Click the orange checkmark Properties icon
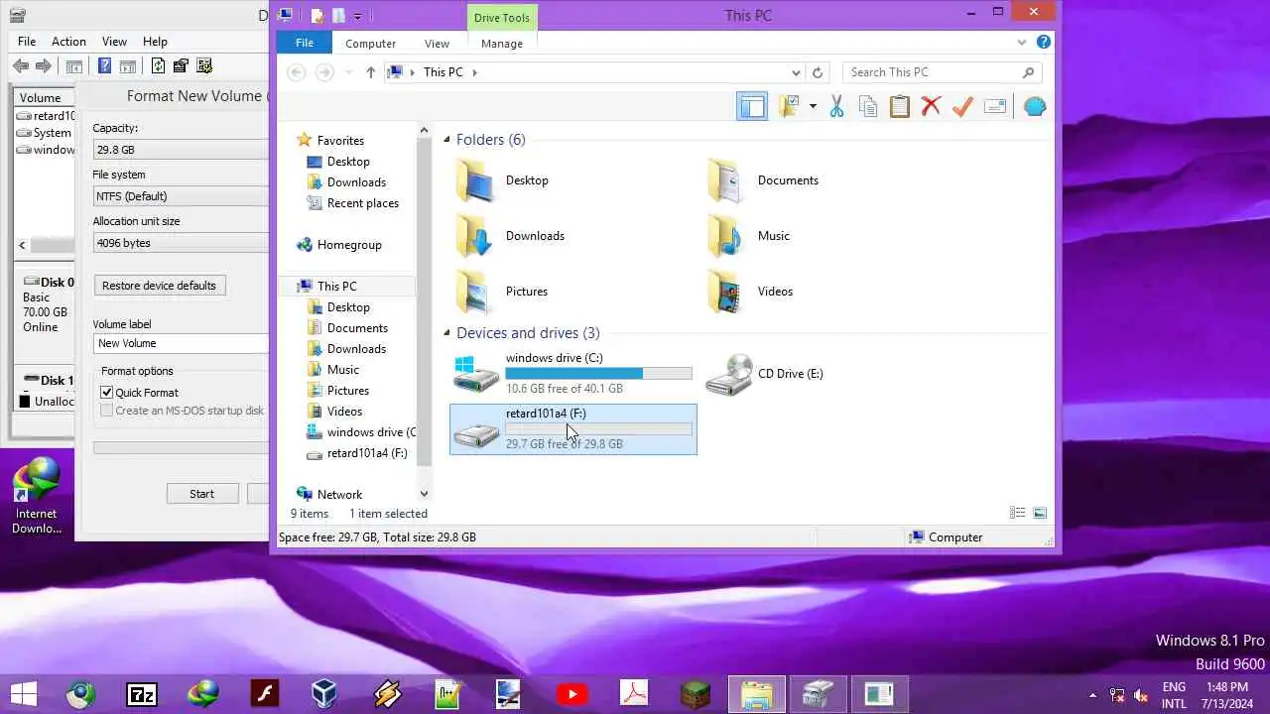This screenshot has width=1270, height=714. [x=962, y=106]
